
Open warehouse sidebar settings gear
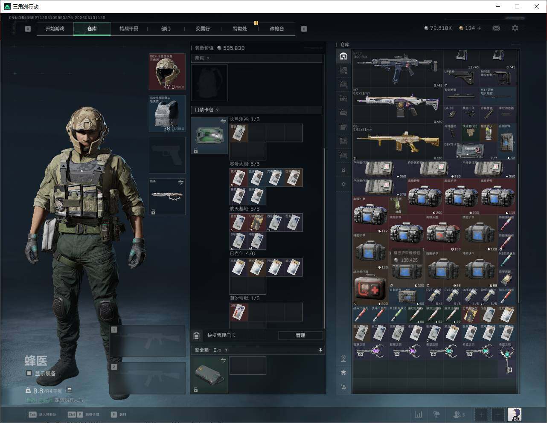coord(343,184)
